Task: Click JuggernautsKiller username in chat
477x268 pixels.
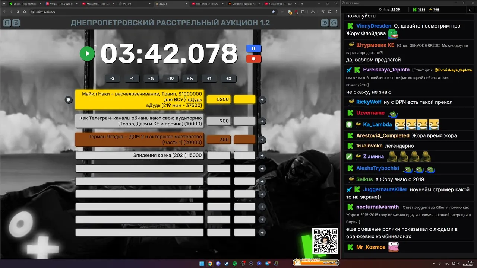Action: point(385,190)
